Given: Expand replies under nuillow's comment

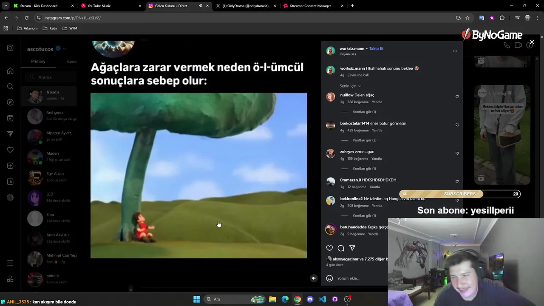Looking at the screenshot, I should [364, 112].
